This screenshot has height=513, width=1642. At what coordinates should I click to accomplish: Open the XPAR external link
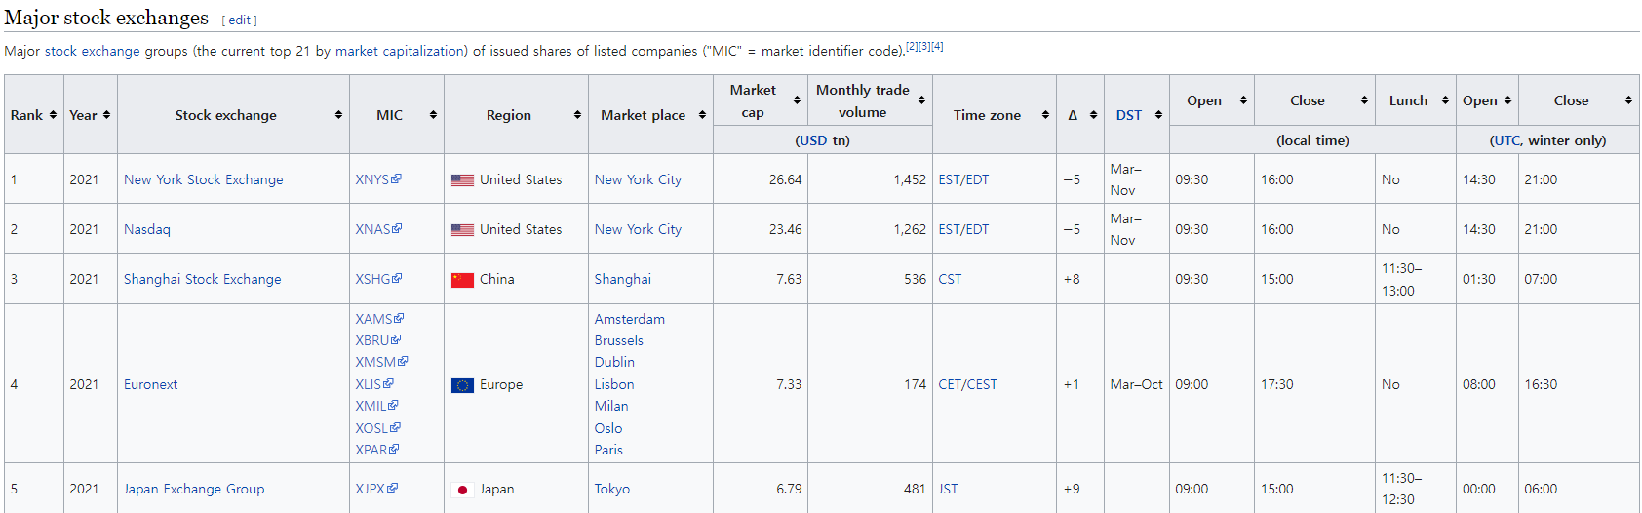coord(377,450)
